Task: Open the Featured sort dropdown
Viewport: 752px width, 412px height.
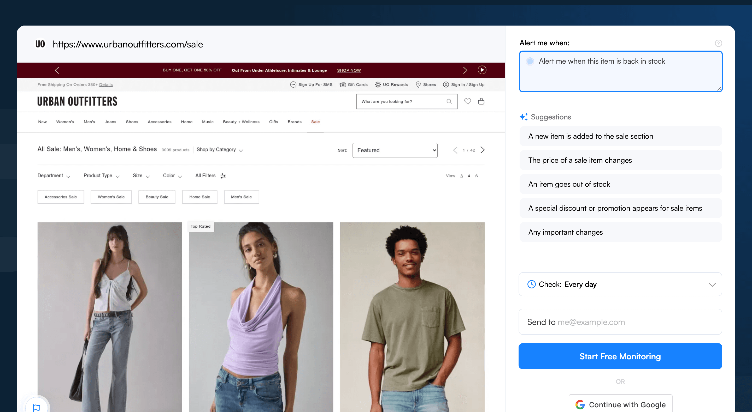Action: pyautogui.click(x=395, y=150)
